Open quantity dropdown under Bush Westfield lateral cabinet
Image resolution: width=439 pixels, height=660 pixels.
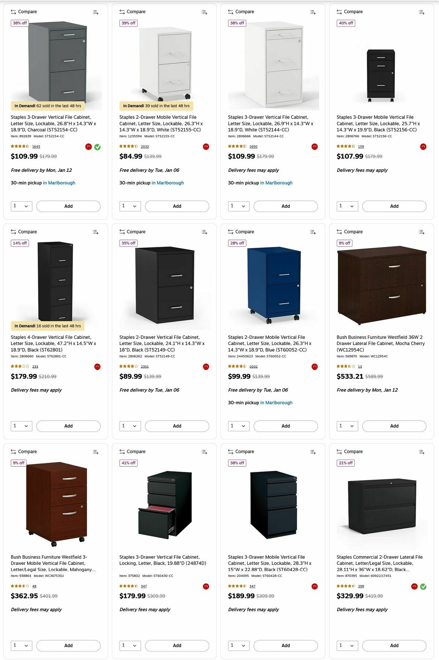(347, 426)
